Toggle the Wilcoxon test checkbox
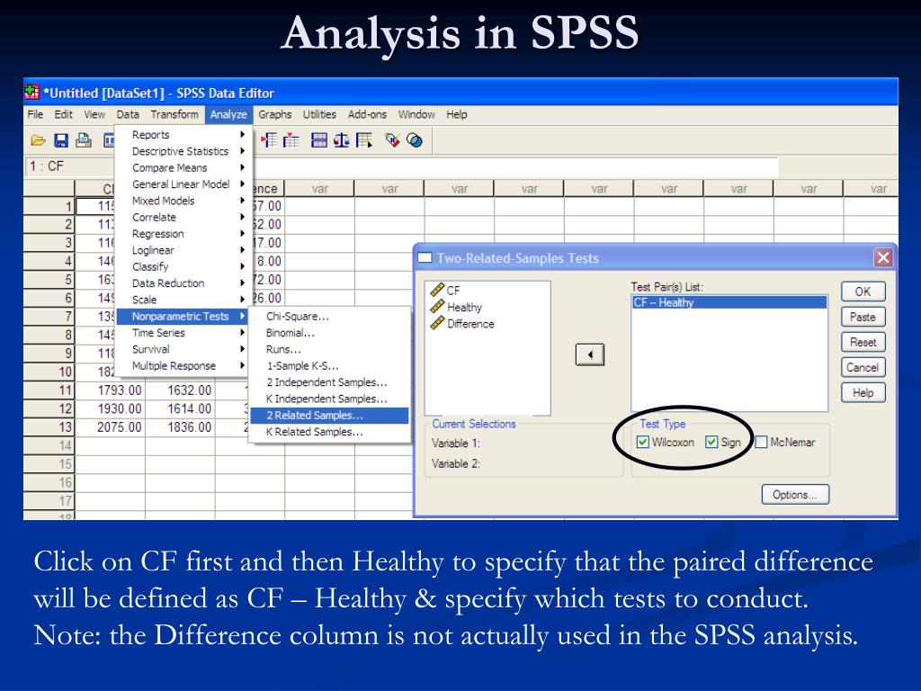 [642, 442]
